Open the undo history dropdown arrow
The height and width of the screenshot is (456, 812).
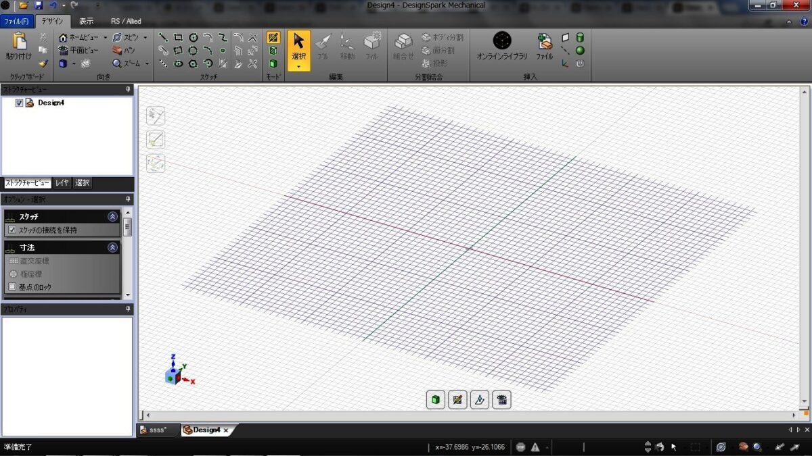click(x=62, y=5)
